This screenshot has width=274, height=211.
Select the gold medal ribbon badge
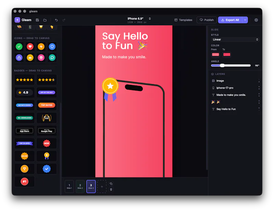[47, 156]
